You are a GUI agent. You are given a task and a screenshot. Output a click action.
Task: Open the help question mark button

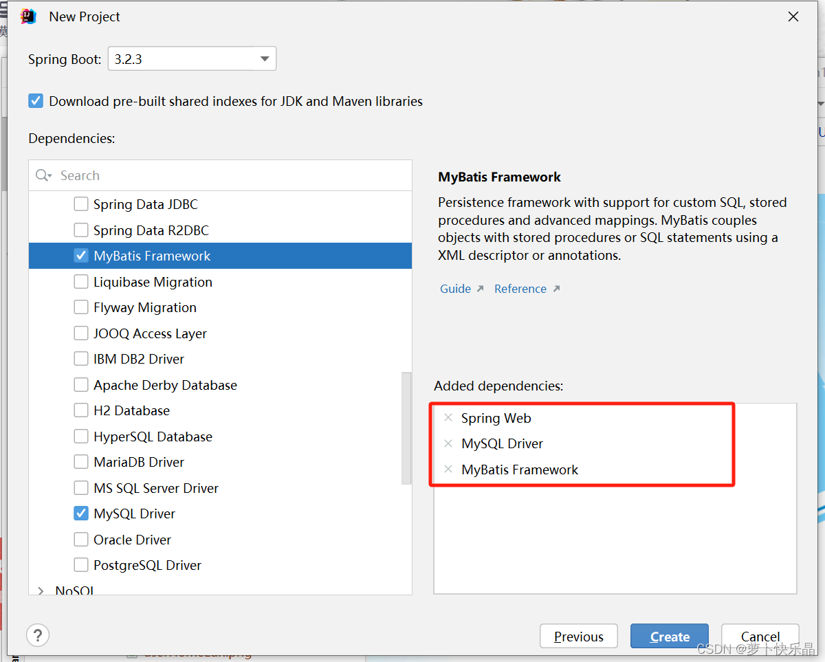[x=38, y=635]
